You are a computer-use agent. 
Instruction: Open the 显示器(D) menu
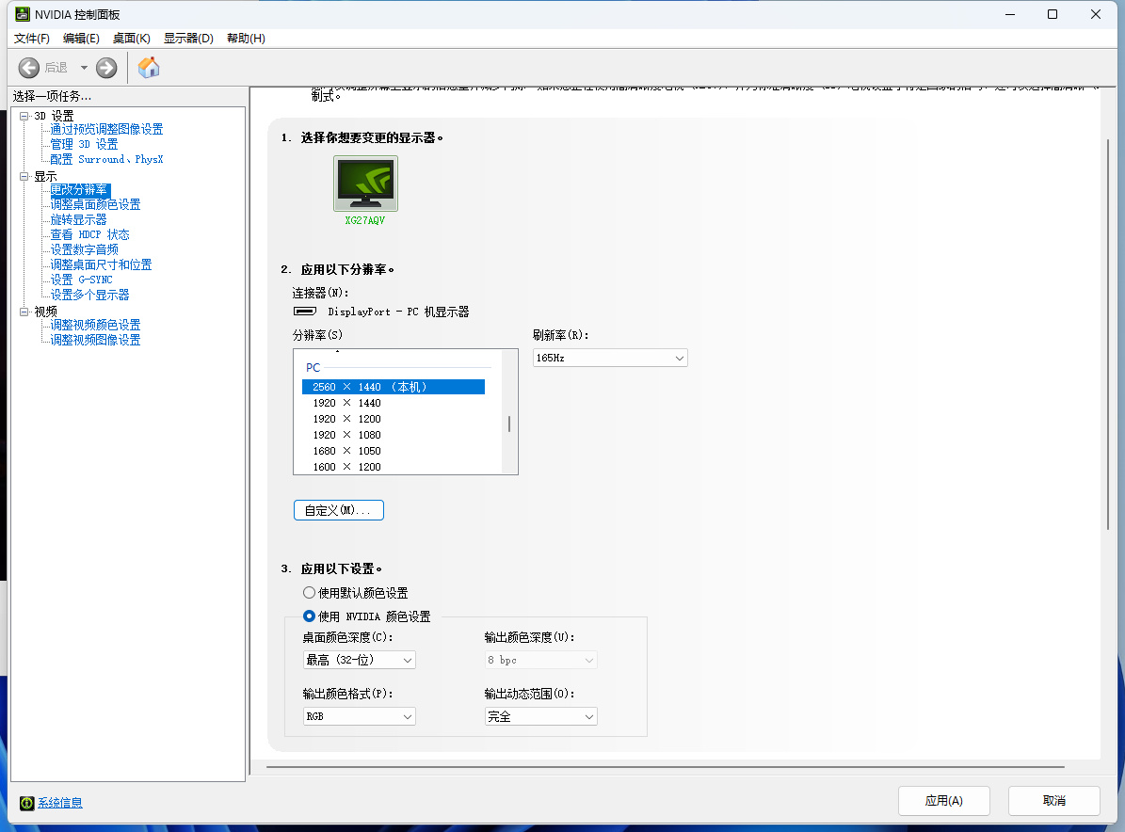pos(188,38)
